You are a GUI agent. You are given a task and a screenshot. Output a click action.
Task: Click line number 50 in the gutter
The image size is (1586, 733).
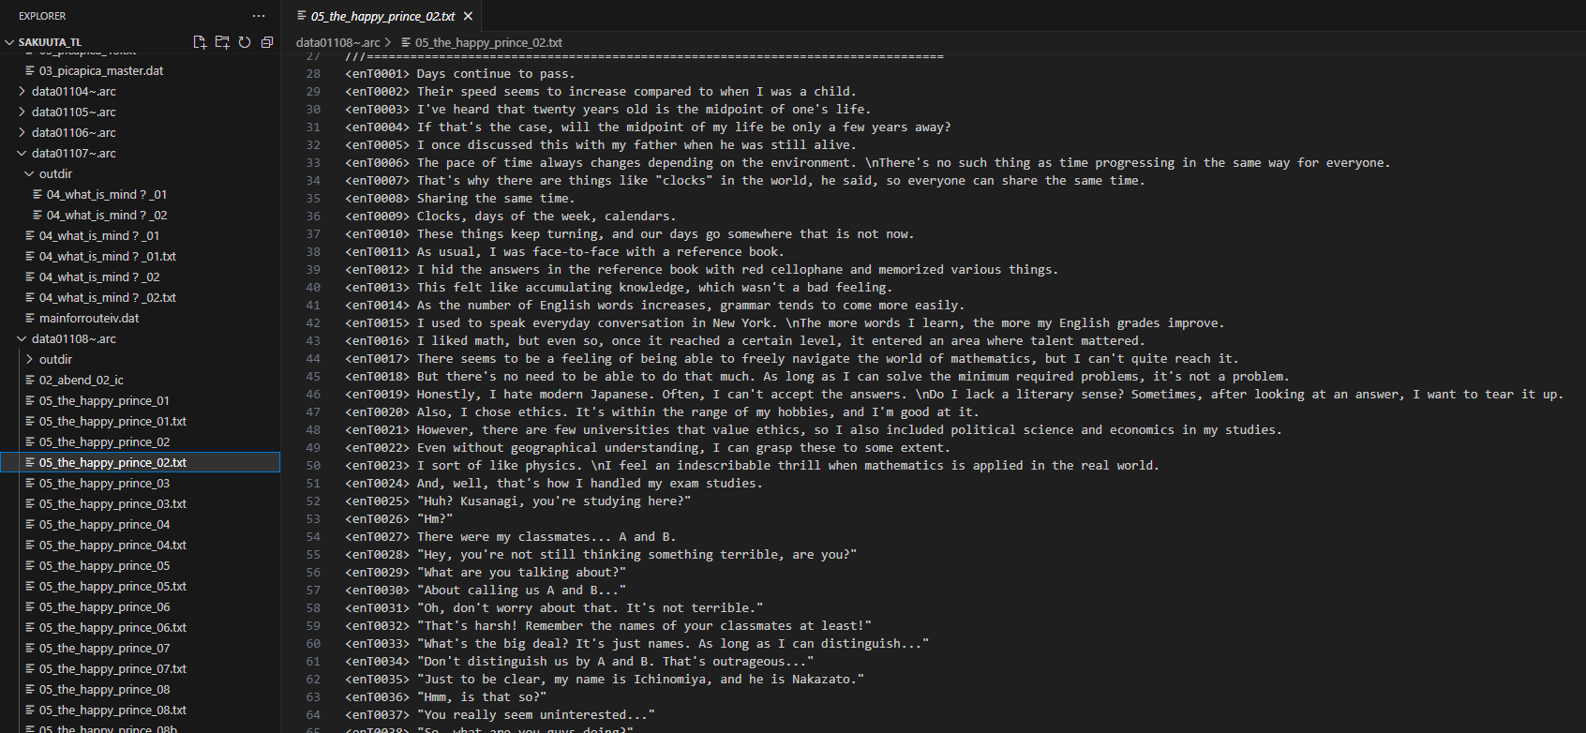313,465
